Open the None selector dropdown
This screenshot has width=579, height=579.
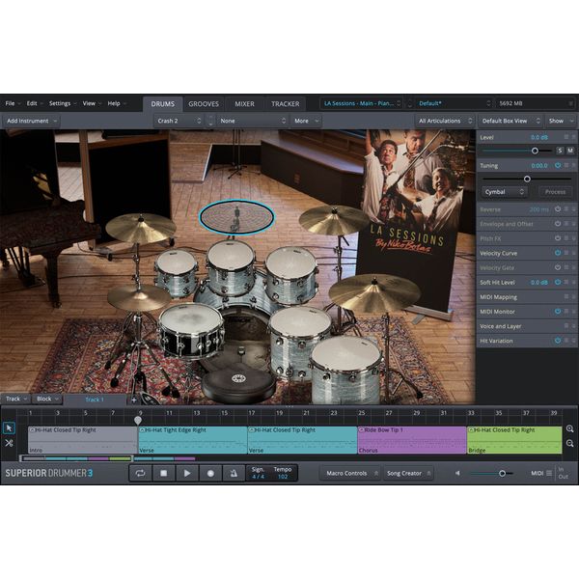[253, 121]
